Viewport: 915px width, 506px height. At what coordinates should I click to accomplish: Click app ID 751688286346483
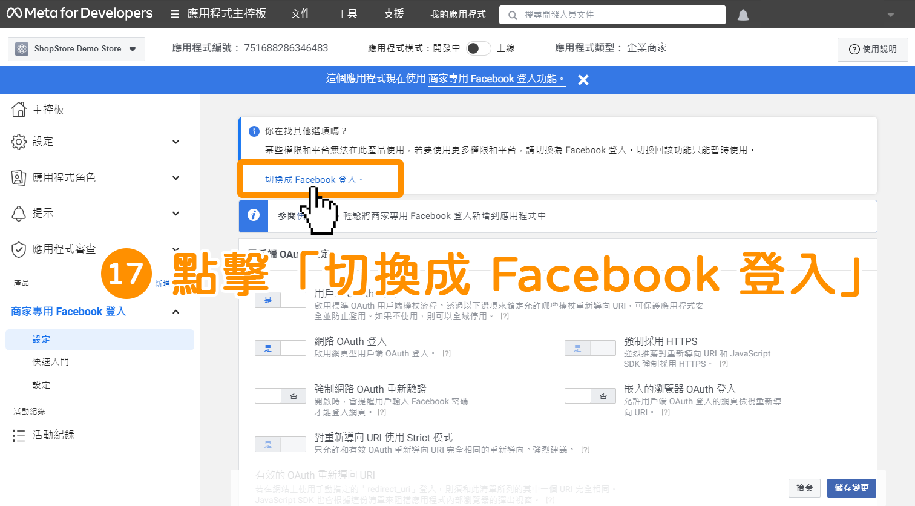tap(286, 48)
